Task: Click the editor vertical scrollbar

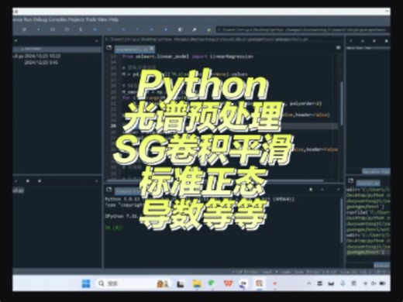Action: [342, 103]
